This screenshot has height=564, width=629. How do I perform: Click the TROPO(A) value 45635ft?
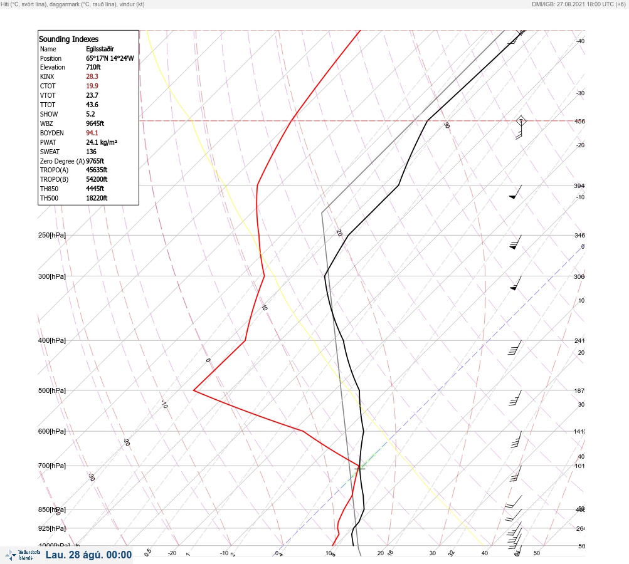97,170
